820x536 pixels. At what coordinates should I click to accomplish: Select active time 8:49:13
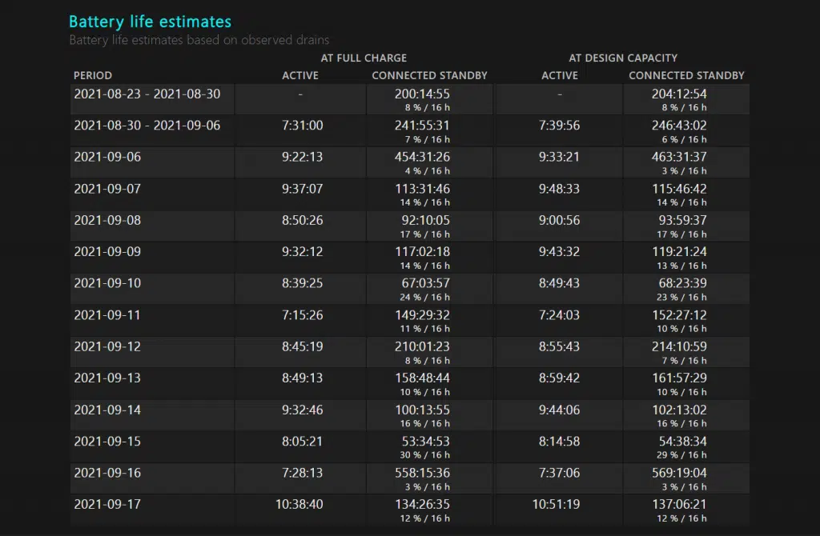point(302,378)
